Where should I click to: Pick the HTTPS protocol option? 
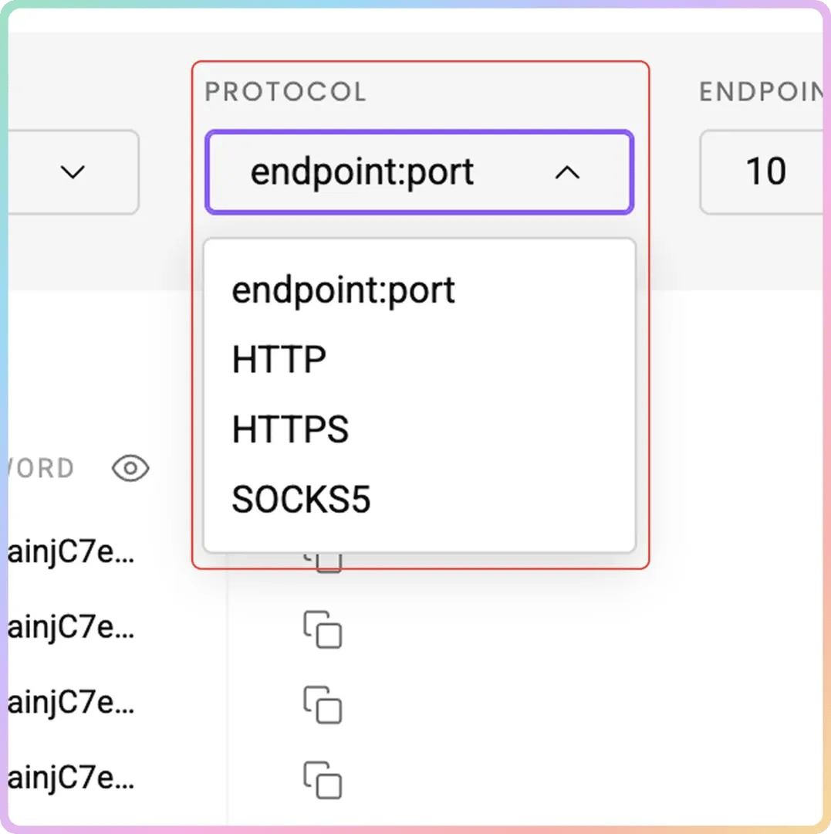290,429
